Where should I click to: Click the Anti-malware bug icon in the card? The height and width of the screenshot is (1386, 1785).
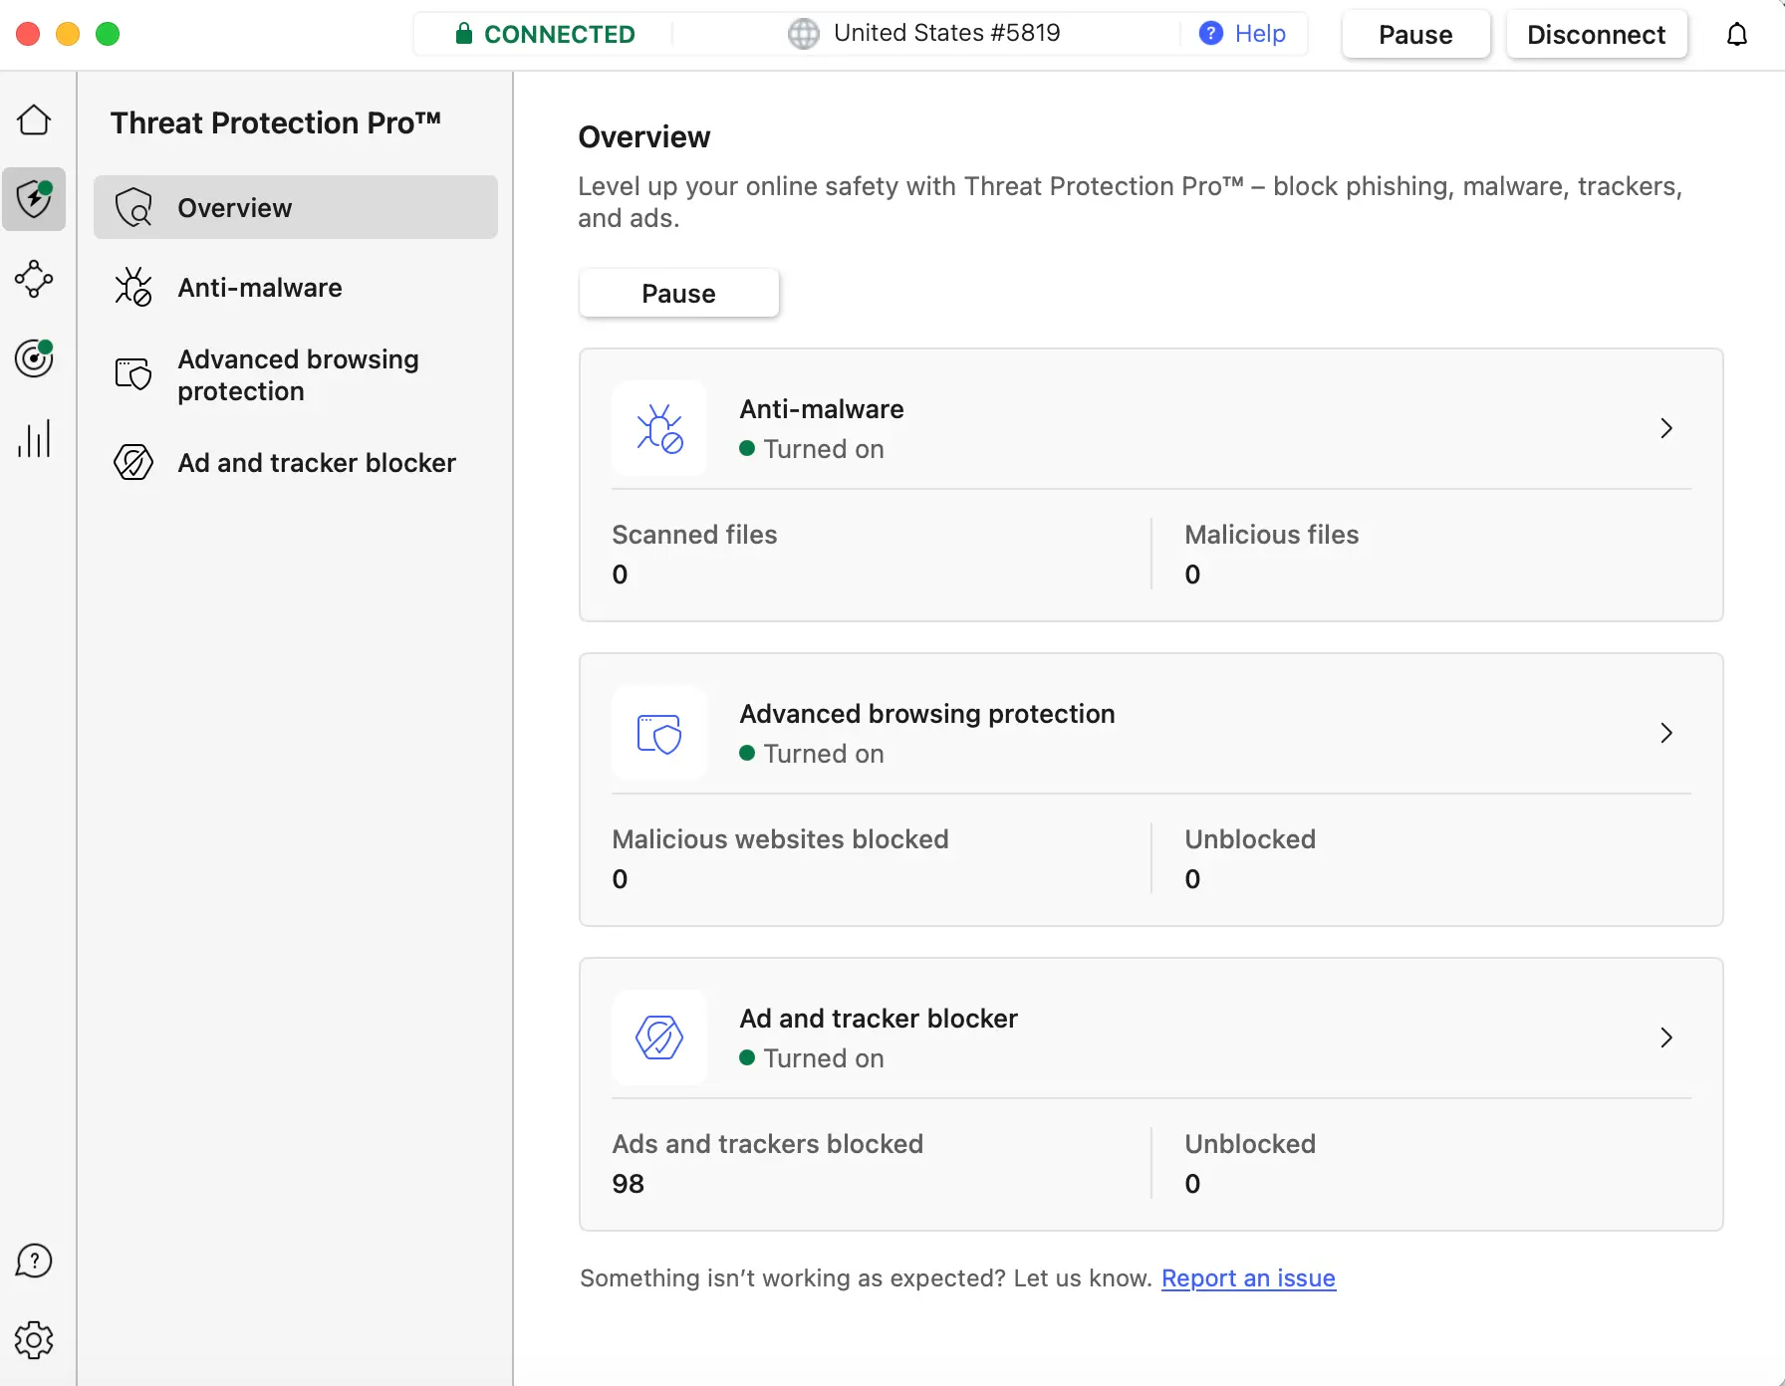click(659, 428)
